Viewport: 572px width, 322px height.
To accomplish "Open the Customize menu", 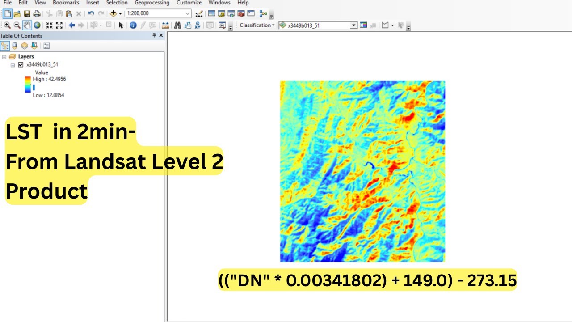I will click(x=189, y=3).
